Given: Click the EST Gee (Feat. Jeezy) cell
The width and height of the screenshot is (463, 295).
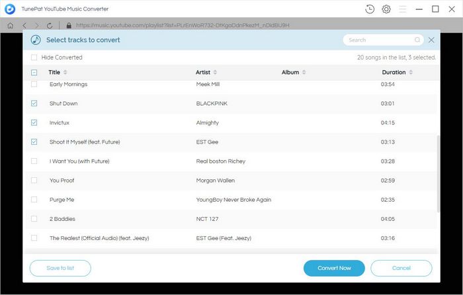Looking at the screenshot, I should click(224, 238).
